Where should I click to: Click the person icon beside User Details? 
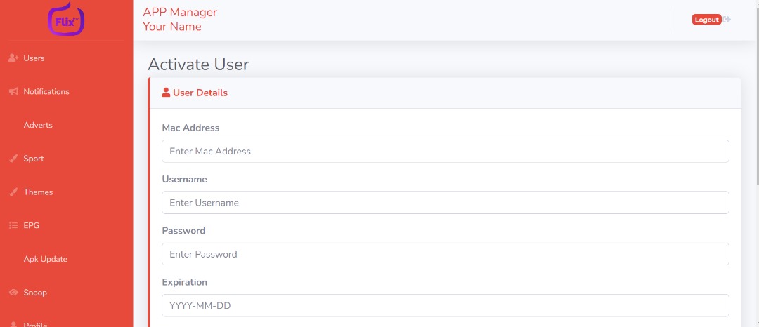click(x=166, y=93)
